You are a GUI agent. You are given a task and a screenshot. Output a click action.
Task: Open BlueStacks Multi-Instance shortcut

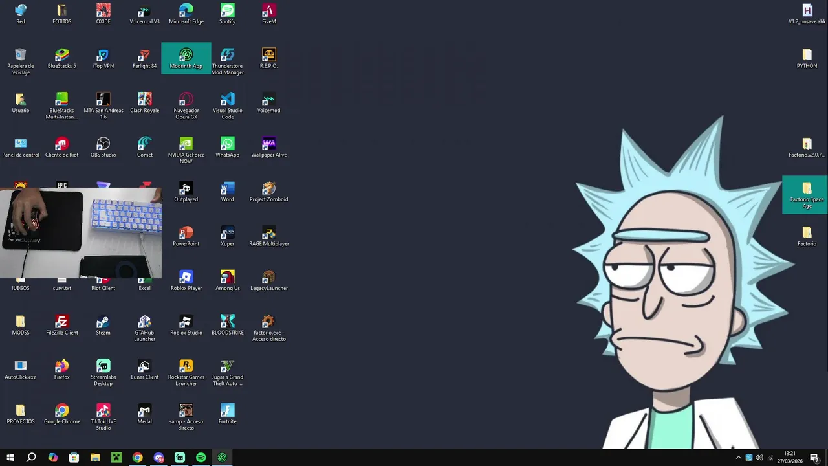[x=62, y=106]
